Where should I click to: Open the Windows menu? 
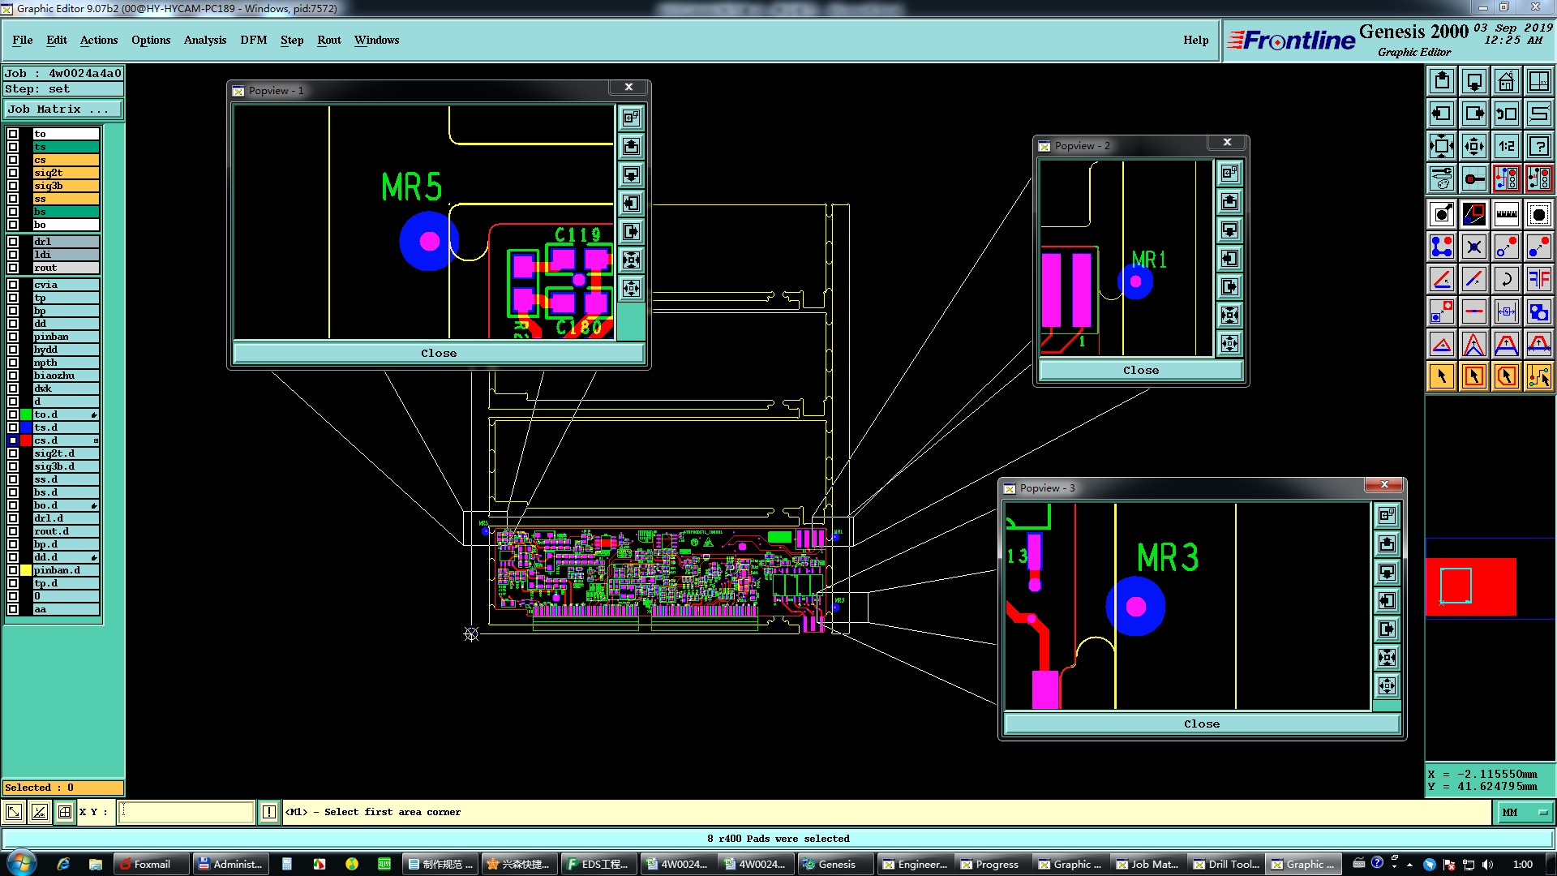click(376, 40)
